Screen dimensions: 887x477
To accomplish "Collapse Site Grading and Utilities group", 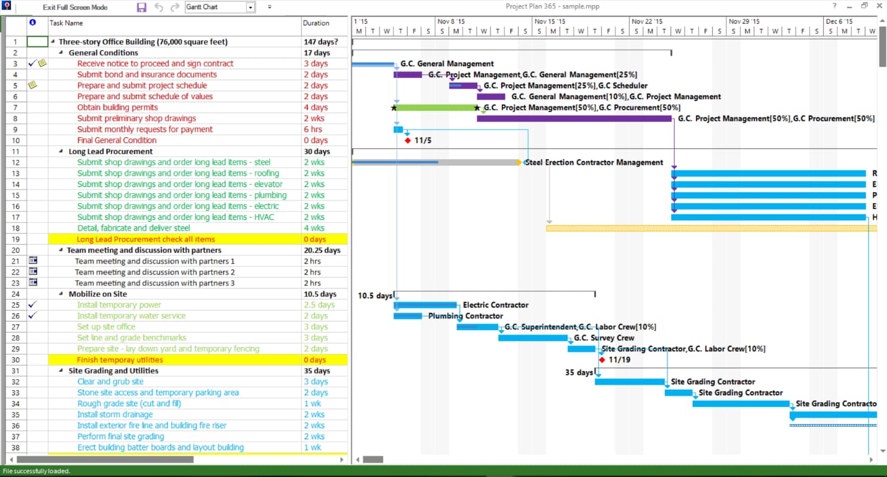I will (x=62, y=371).
